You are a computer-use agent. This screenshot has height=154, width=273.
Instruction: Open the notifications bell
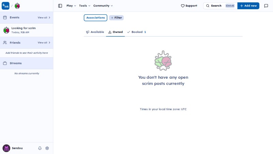click(x=40, y=148)
